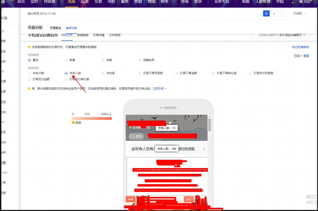Switch to the 引导详情 tab
318x211 pixels.
click(x=99, y=35)
